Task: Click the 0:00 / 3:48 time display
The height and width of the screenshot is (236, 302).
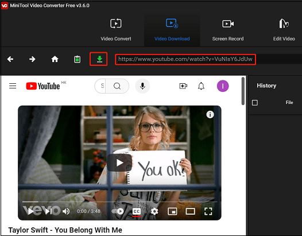Action: pyautogui.click(x=88, y=211)
